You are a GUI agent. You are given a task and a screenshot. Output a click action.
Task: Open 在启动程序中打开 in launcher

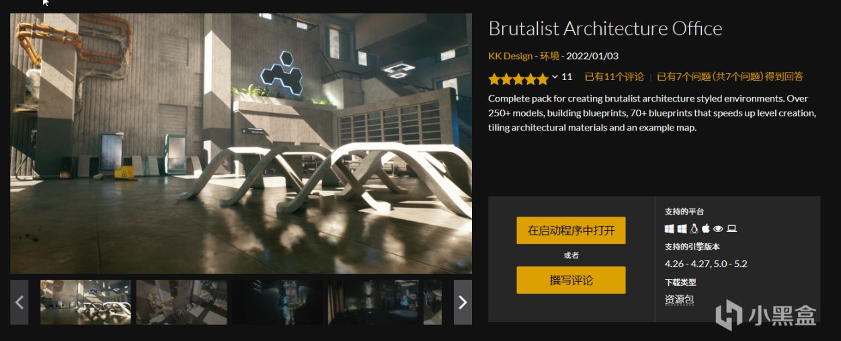(571, 231)
